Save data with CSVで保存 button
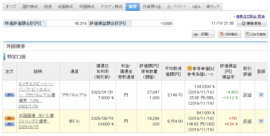 (x=256, y=34)
